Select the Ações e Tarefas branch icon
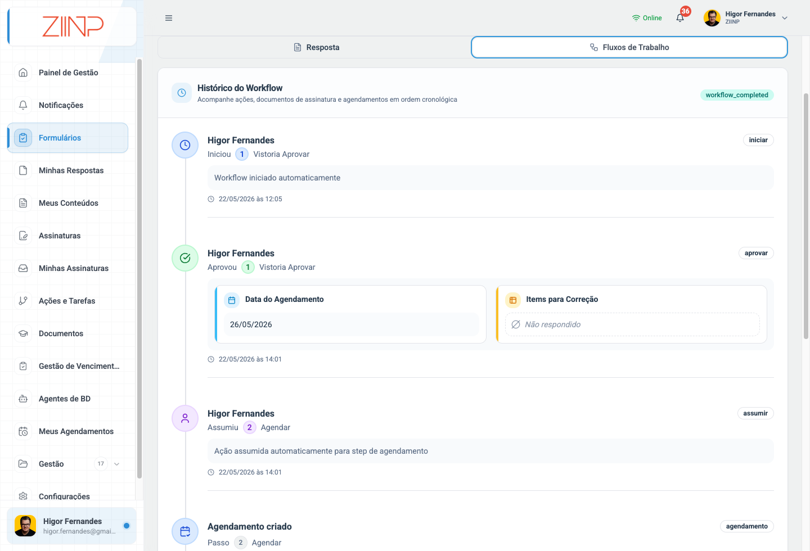 click(23, 301)
